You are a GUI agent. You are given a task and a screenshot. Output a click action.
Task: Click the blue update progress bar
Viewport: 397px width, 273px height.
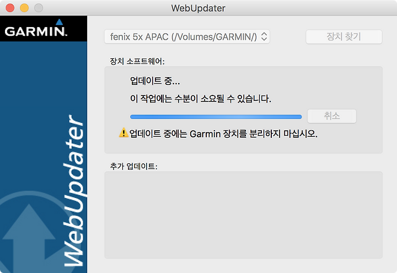216,117
